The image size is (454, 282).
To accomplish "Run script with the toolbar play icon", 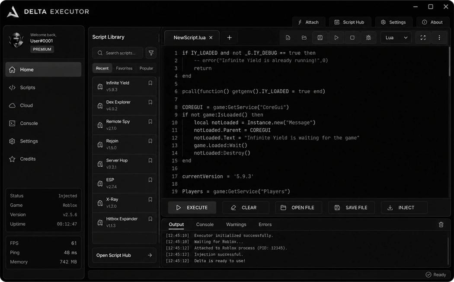I will tap(336, 38).
